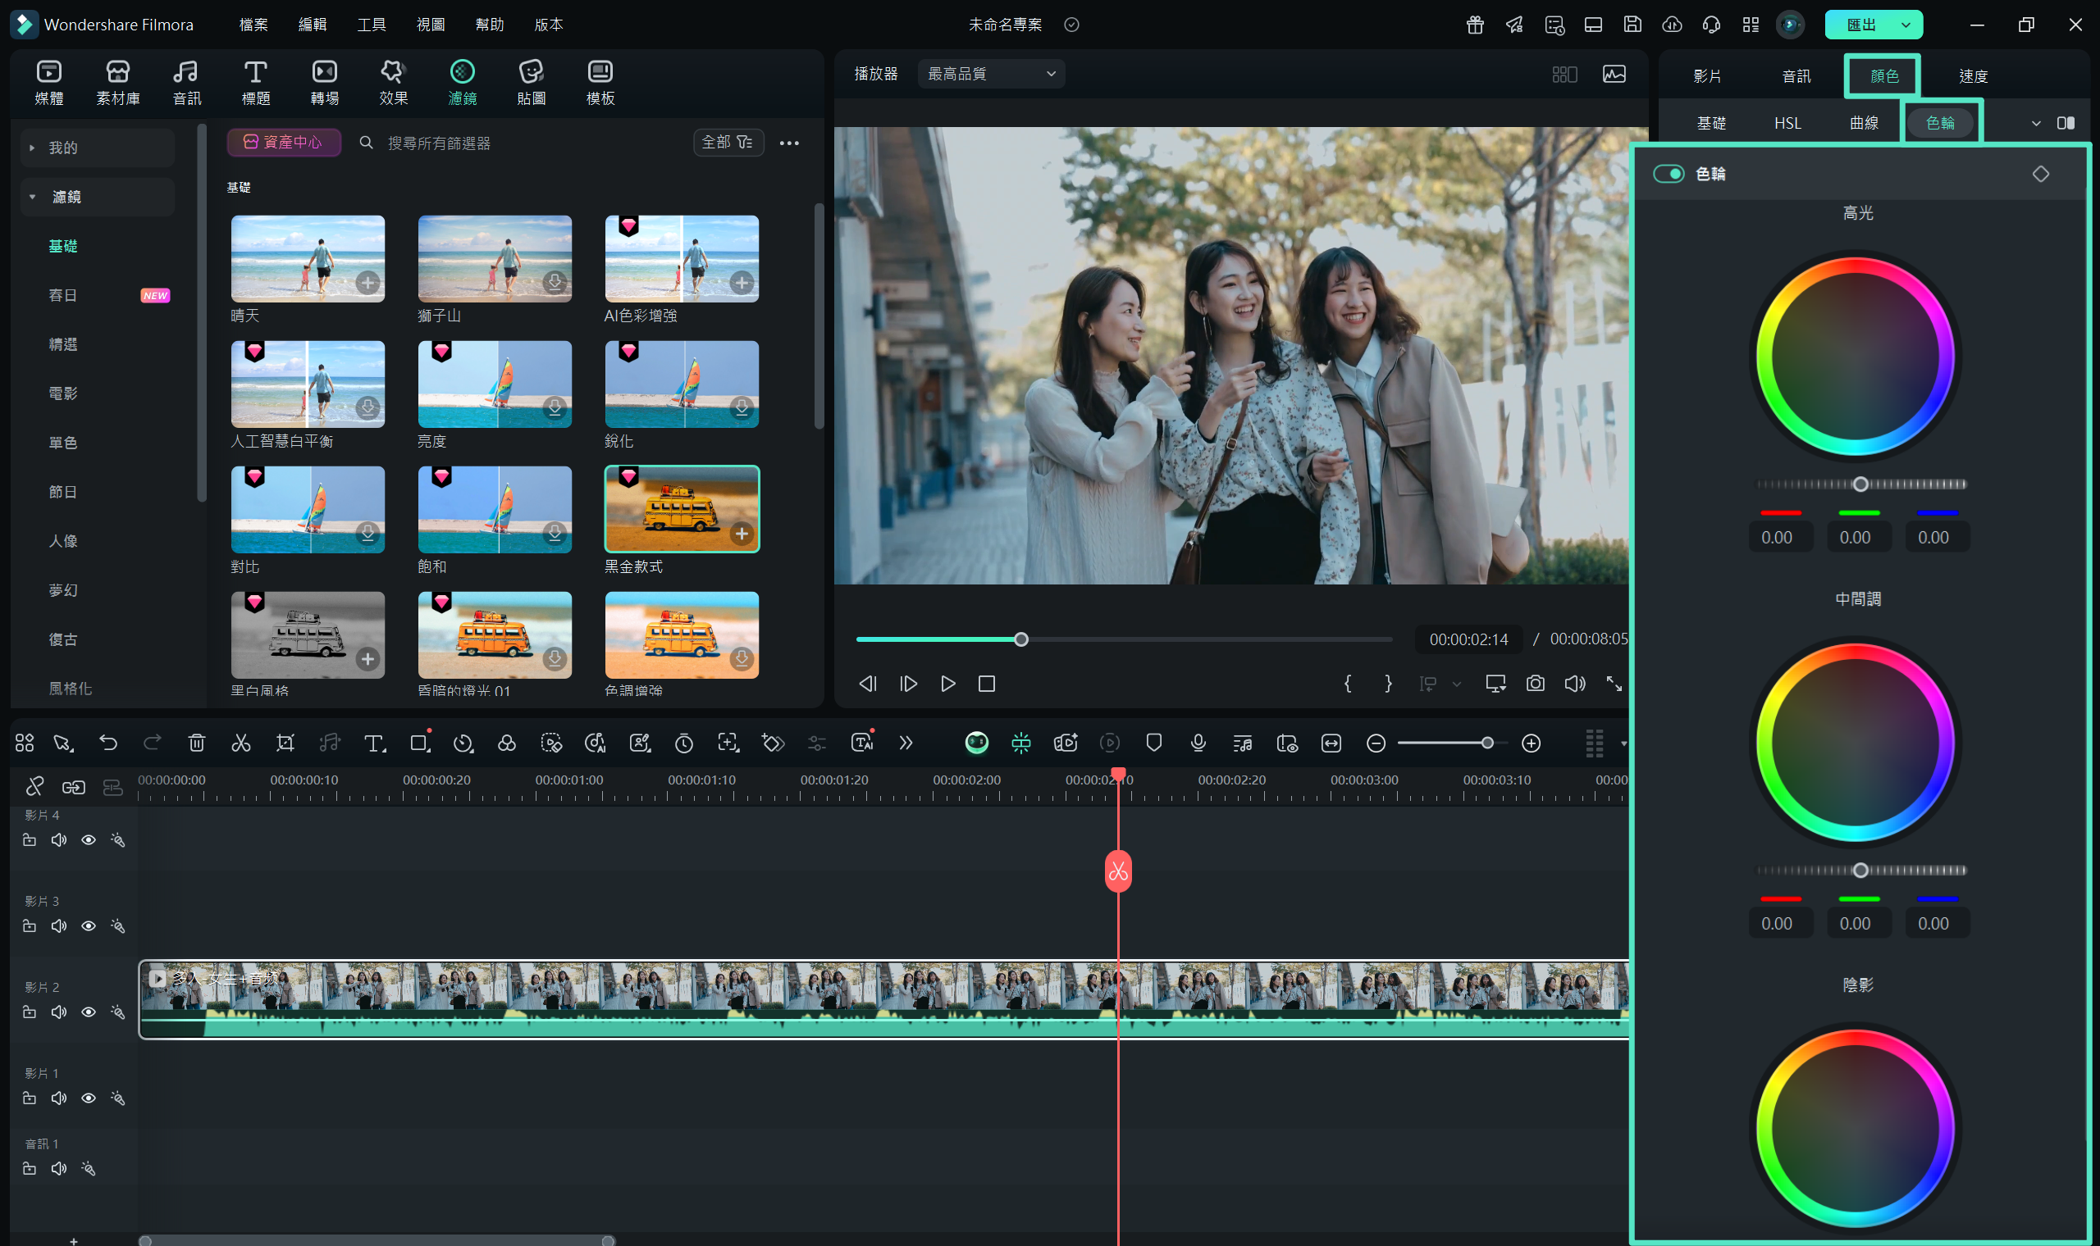
Task: Record voiceover with microphone icon
Action: coord(1198,743)
